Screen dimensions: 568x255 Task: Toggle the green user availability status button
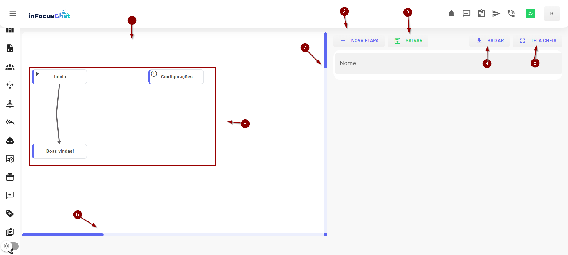click(530, 14)
